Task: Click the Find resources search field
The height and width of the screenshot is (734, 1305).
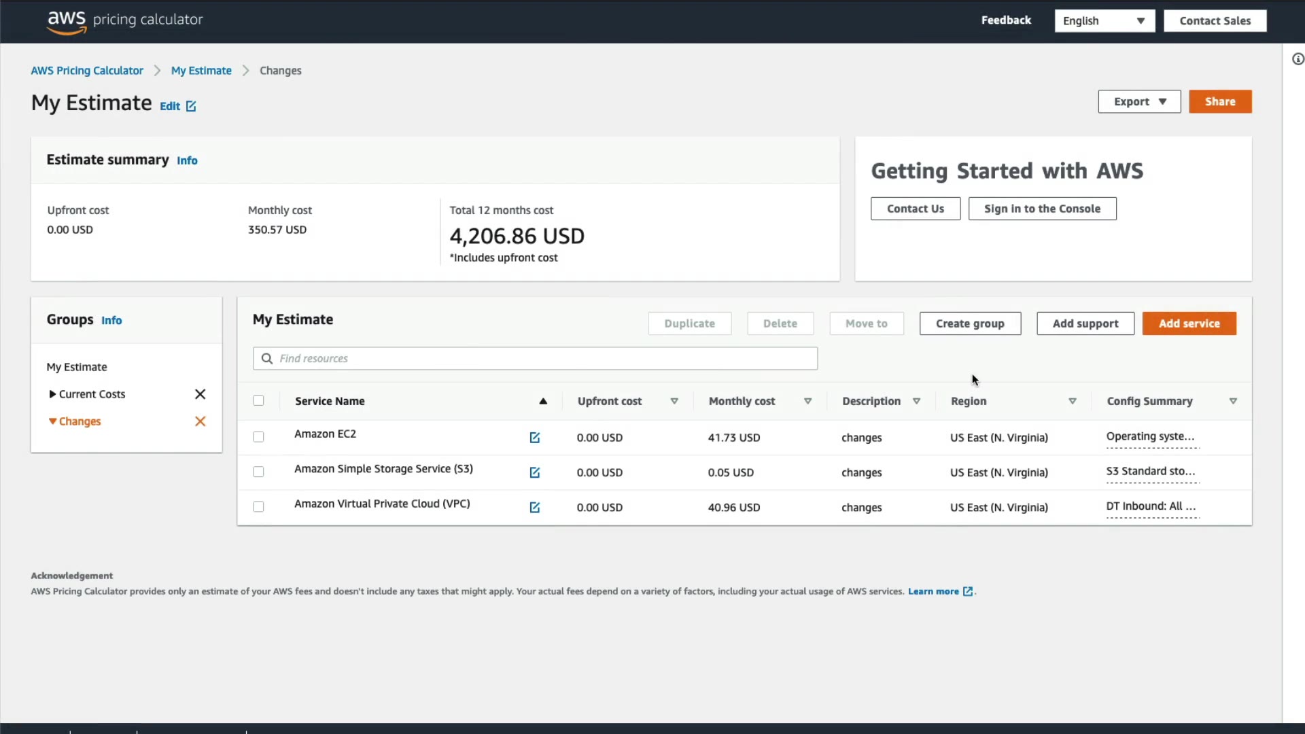Action: pos(535,358)
